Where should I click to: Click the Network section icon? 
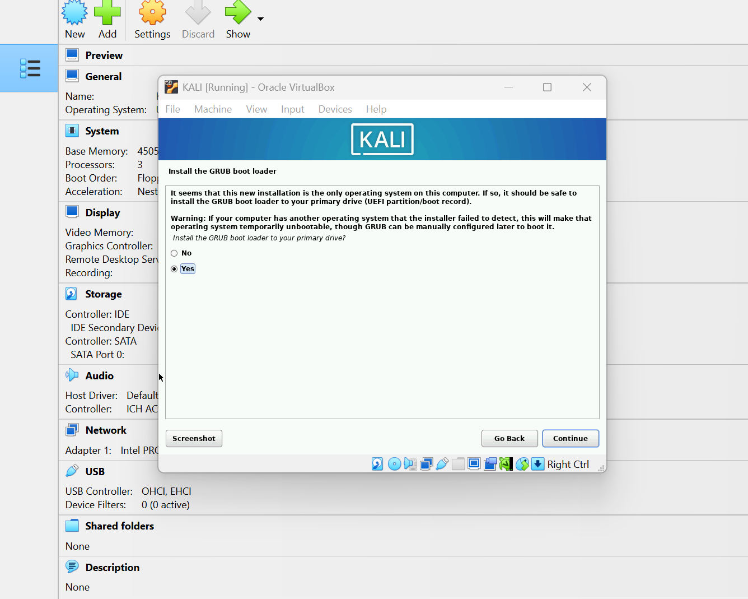pyautogui.click(x=72, y=430)
